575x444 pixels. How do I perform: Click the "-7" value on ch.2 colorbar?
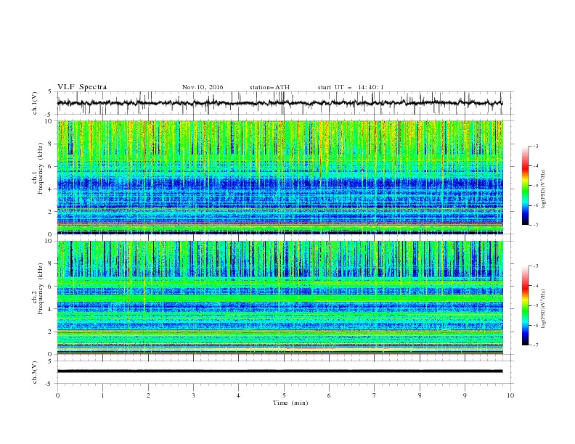click(536, 345)
